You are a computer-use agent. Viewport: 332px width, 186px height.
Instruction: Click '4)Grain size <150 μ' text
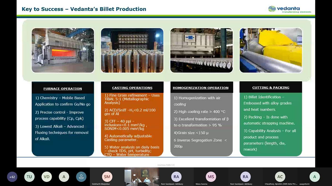click(x=191, y=133)
